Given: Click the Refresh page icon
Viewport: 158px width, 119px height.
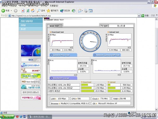Looking at the screenshot, I should tap(28, 11).
